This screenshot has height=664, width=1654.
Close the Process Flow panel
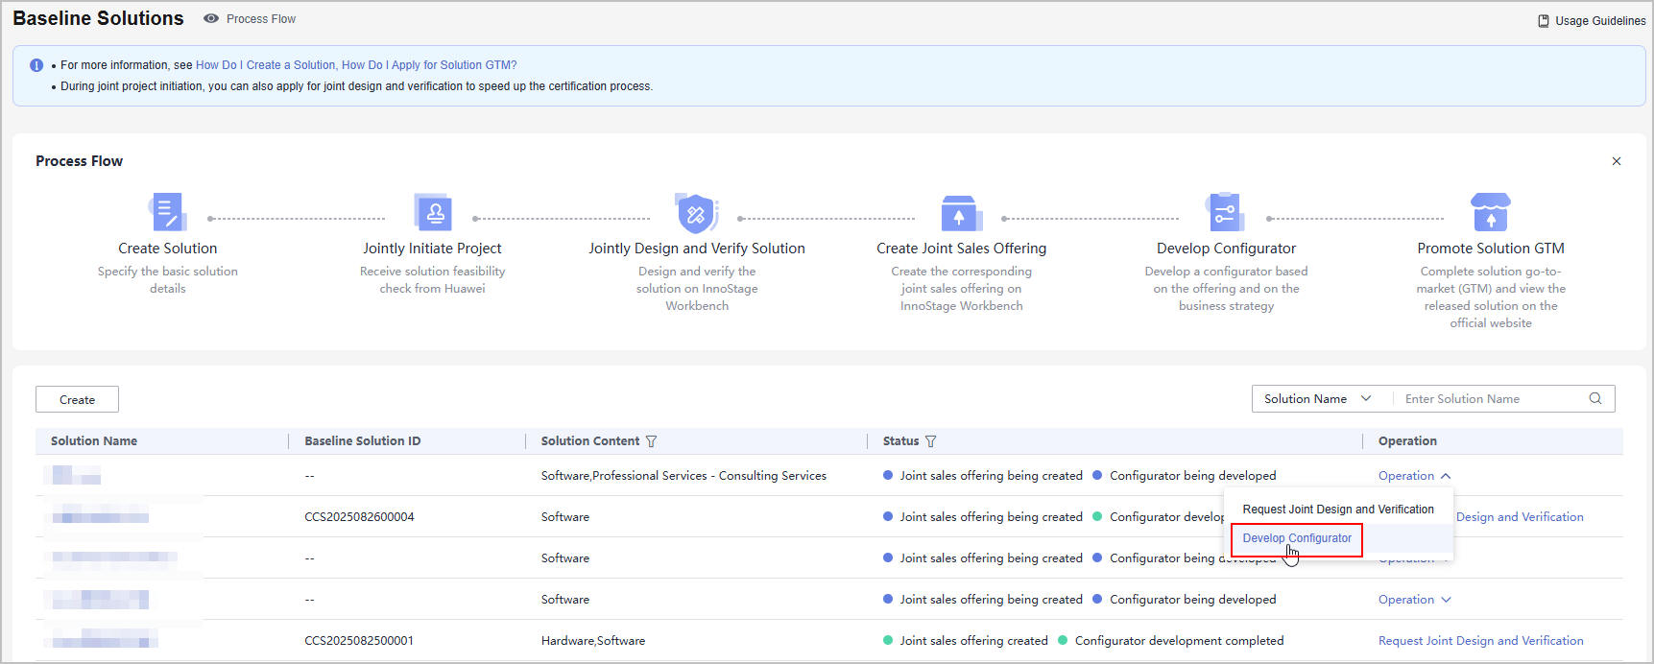coord(1616,161)
